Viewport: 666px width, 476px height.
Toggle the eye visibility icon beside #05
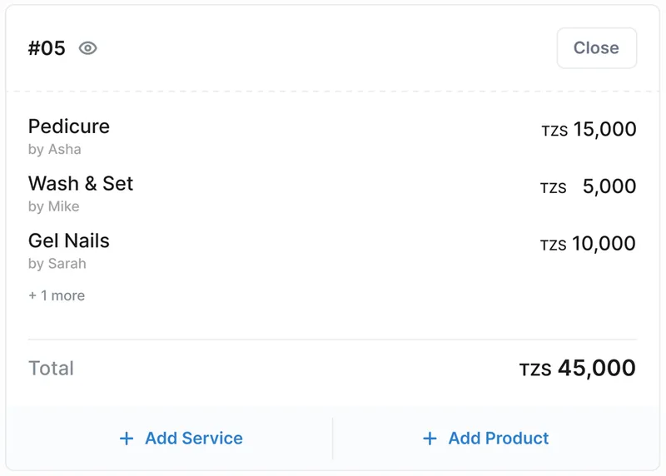tap(88, 48)
